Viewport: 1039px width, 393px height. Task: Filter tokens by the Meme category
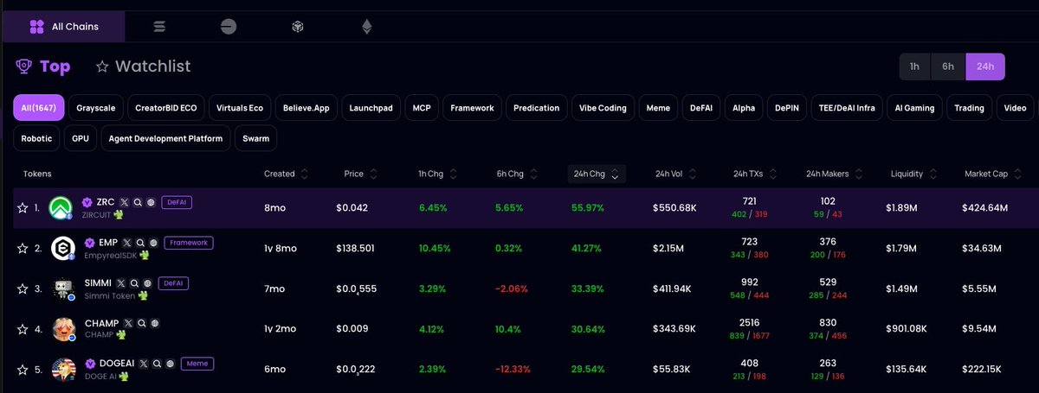pyautogui.click(x=658, y=108)
